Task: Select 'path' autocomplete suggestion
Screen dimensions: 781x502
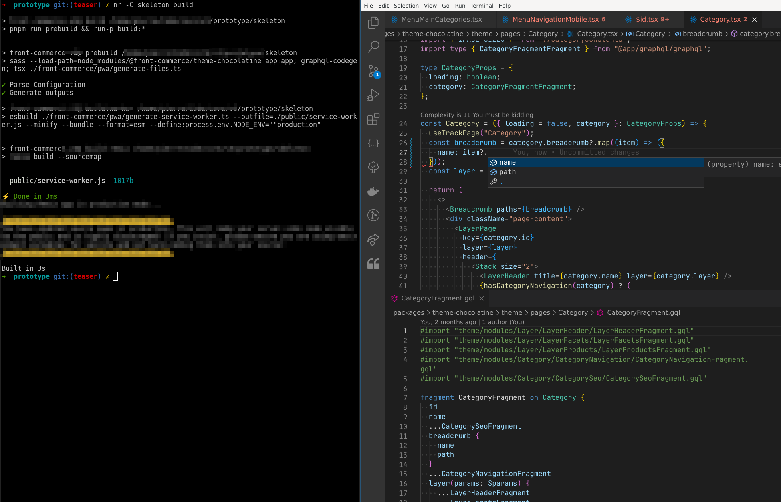Action: tap(507, 172)
